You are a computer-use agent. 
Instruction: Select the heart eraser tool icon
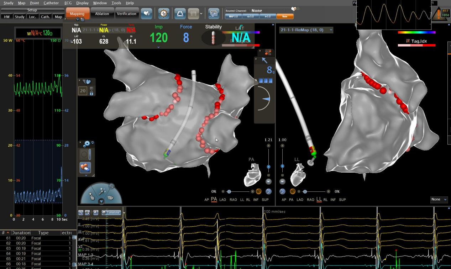tap(85, 167)
